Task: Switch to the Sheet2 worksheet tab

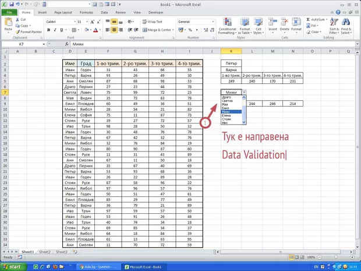Action: [45, 252]
